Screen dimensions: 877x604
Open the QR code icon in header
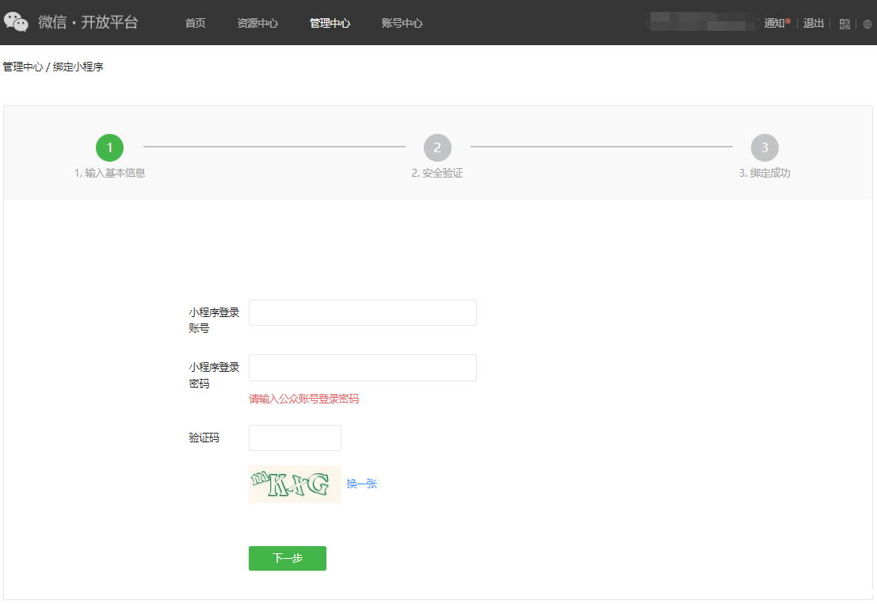pos(845,24)
